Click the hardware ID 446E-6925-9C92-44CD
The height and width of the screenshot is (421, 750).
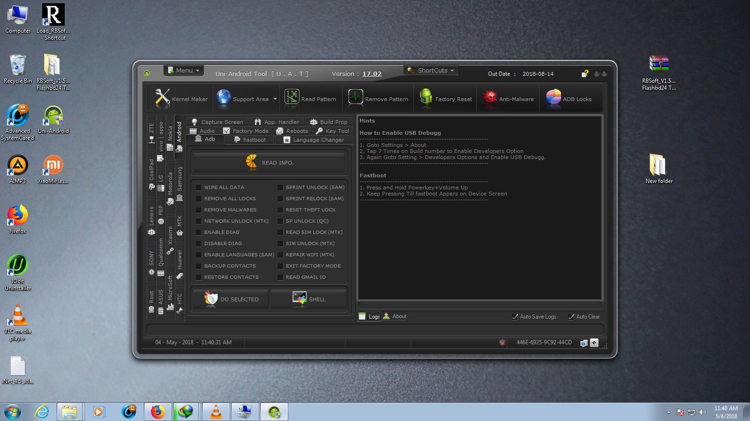[544, 342]
